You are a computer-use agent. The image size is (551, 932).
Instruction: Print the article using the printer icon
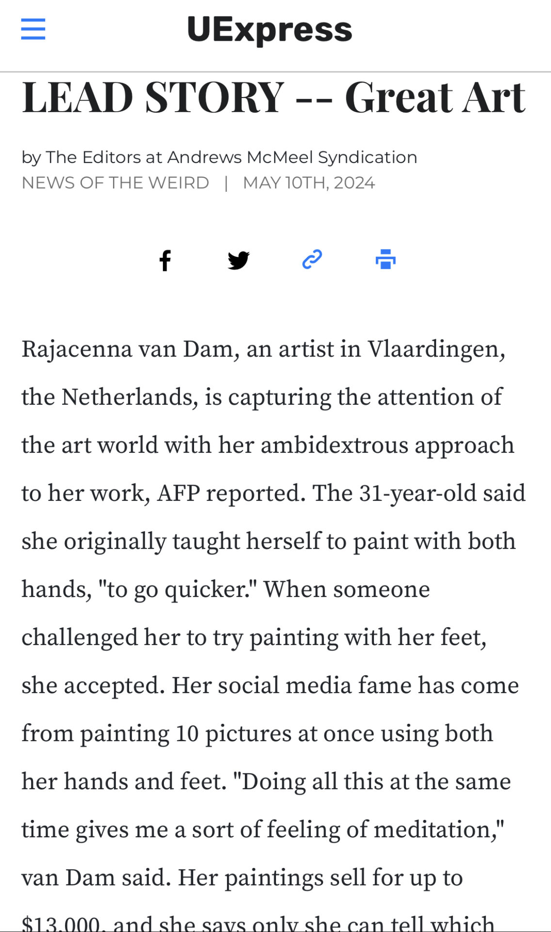[x=386, y=259]
